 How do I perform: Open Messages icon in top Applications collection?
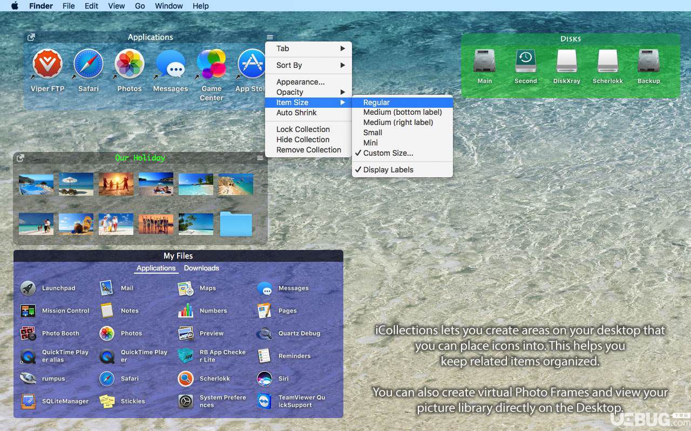point(171,64)
